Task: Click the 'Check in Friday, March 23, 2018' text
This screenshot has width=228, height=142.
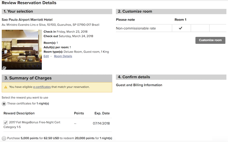Action: 66,32
